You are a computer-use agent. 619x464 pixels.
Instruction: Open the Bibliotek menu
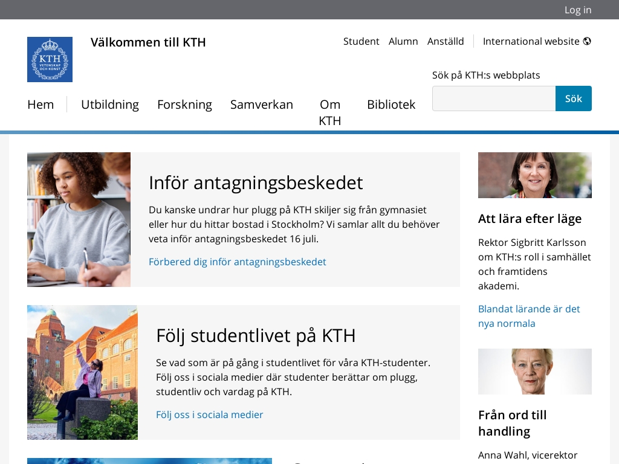coord(391,105)
